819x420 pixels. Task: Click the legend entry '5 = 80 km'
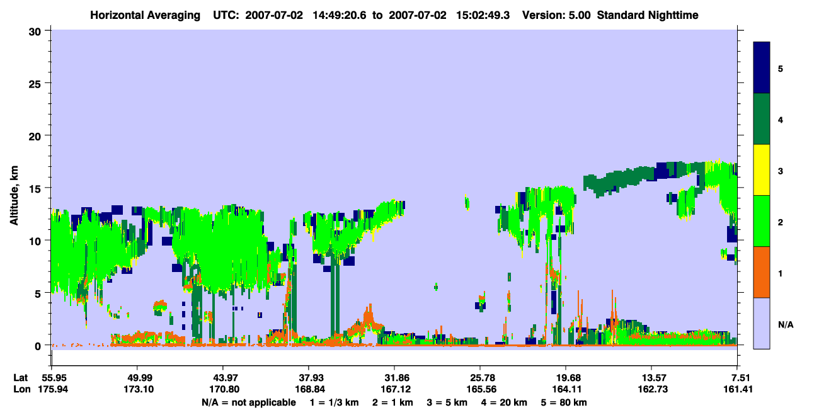[x=563, y=402]
